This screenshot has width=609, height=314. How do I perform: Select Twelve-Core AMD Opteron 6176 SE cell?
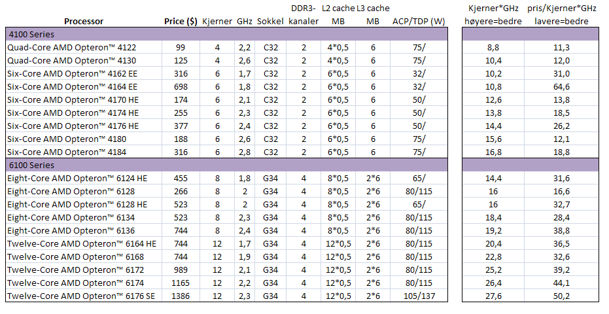point(80,296)
